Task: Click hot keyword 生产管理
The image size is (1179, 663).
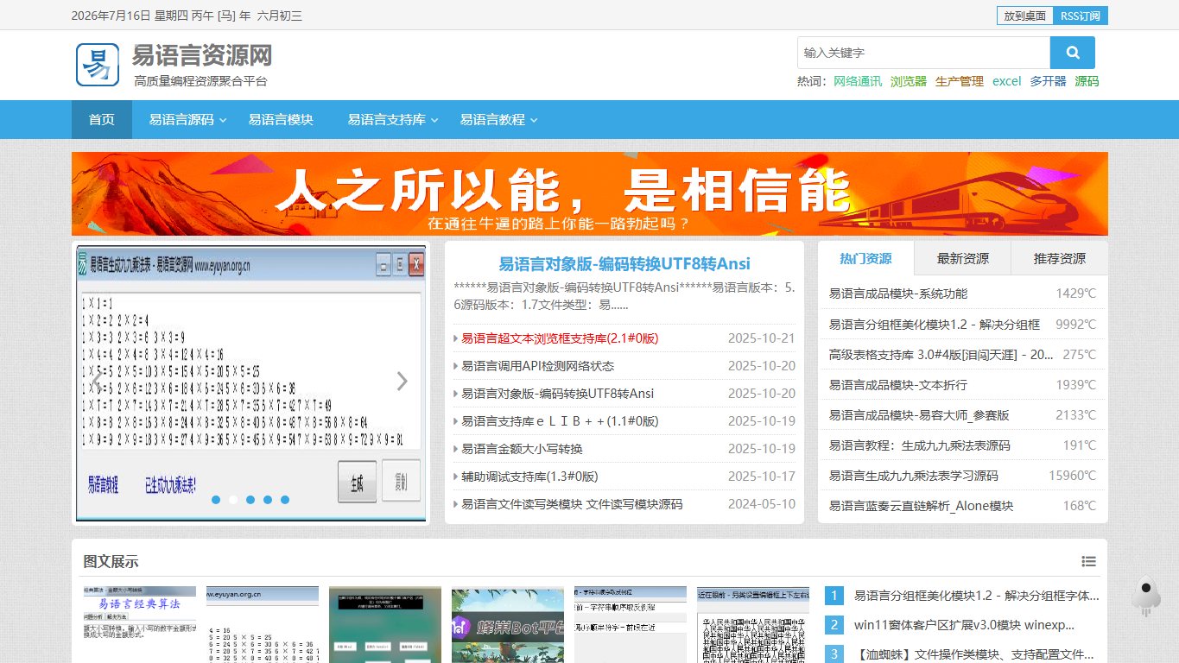Action: coord(960,81)
